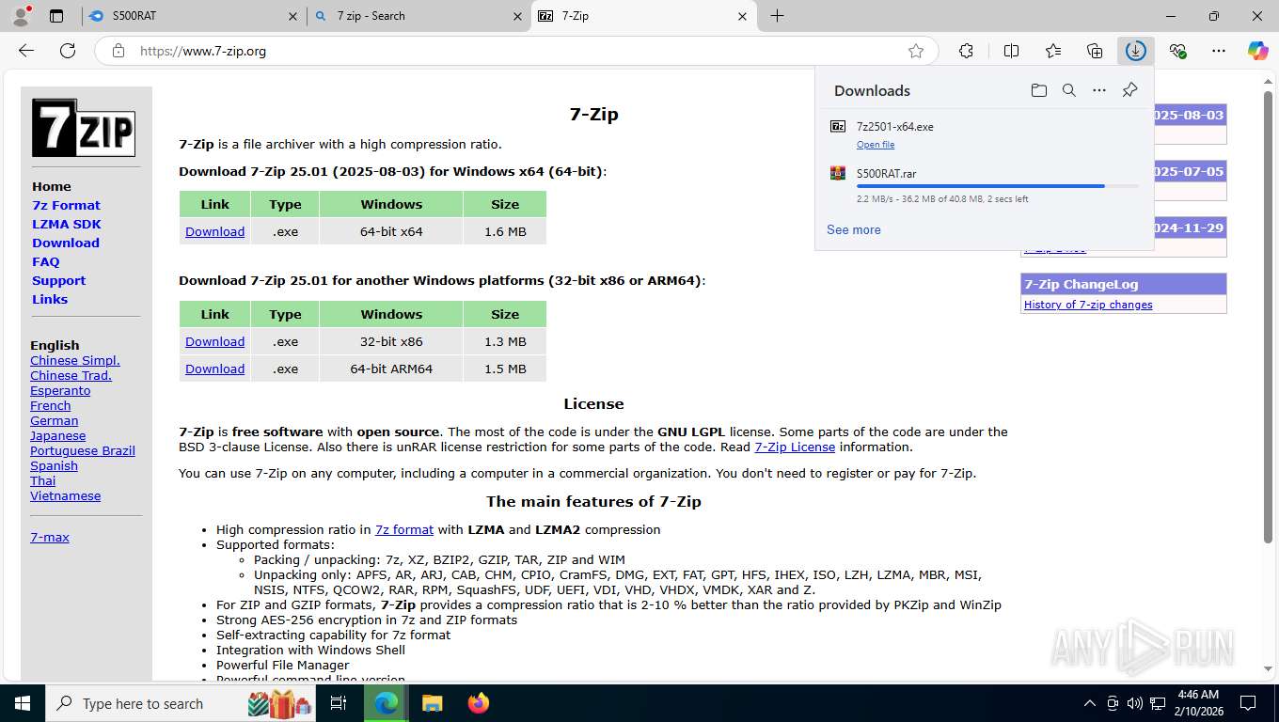Open the browser Extensions icon
1279x722 pixels.
tap(966, 51)
